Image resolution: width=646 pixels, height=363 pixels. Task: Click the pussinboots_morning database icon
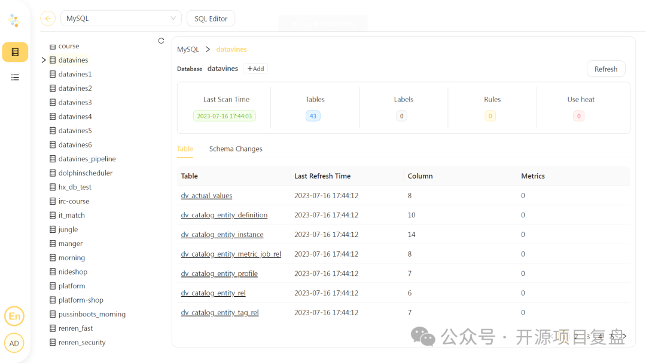[x=53, y=314]
